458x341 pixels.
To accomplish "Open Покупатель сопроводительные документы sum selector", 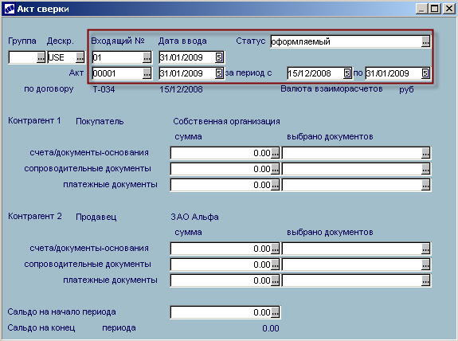I will click(275, 169).
